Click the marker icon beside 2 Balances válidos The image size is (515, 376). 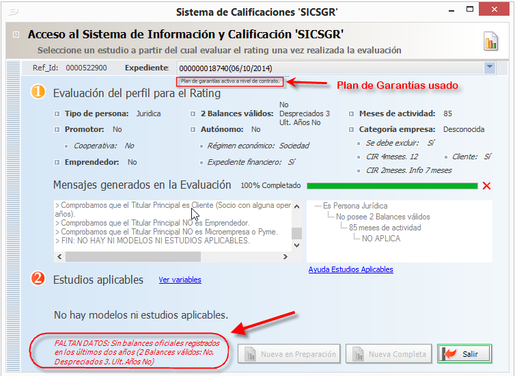pyautogui.click(x=193, y=114)
